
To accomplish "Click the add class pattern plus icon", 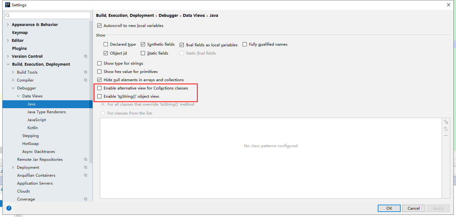I will pyautogui.click(x=446, y=122).
